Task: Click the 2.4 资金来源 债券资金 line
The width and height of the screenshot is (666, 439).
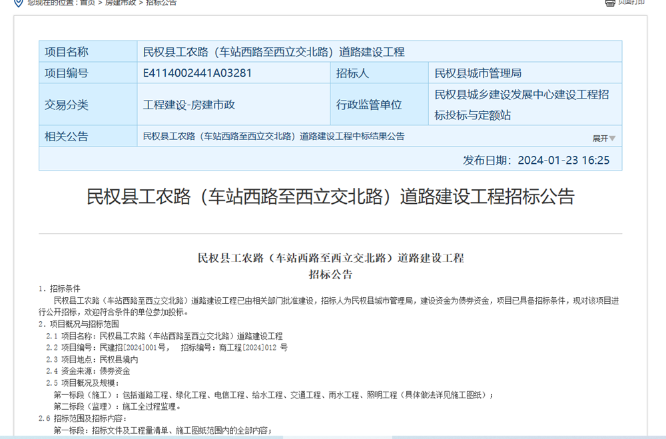Action: point(88,371)
